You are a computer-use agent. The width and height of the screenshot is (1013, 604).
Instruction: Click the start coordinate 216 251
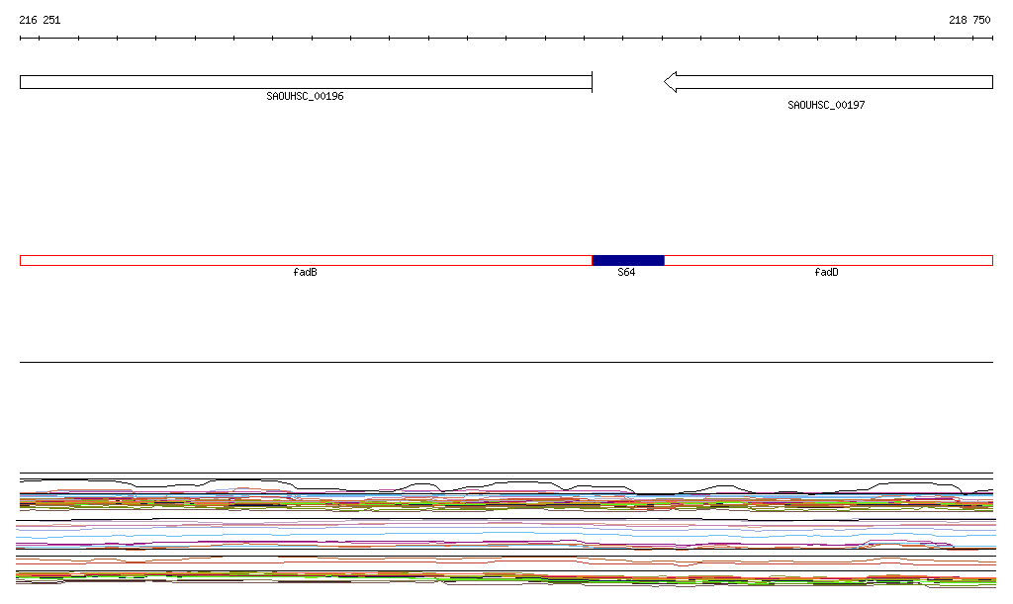40,20
